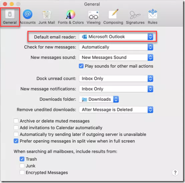Open Dock unread count dropdown
The height and width of the screenshot is (183, 185).
point(116,79)
